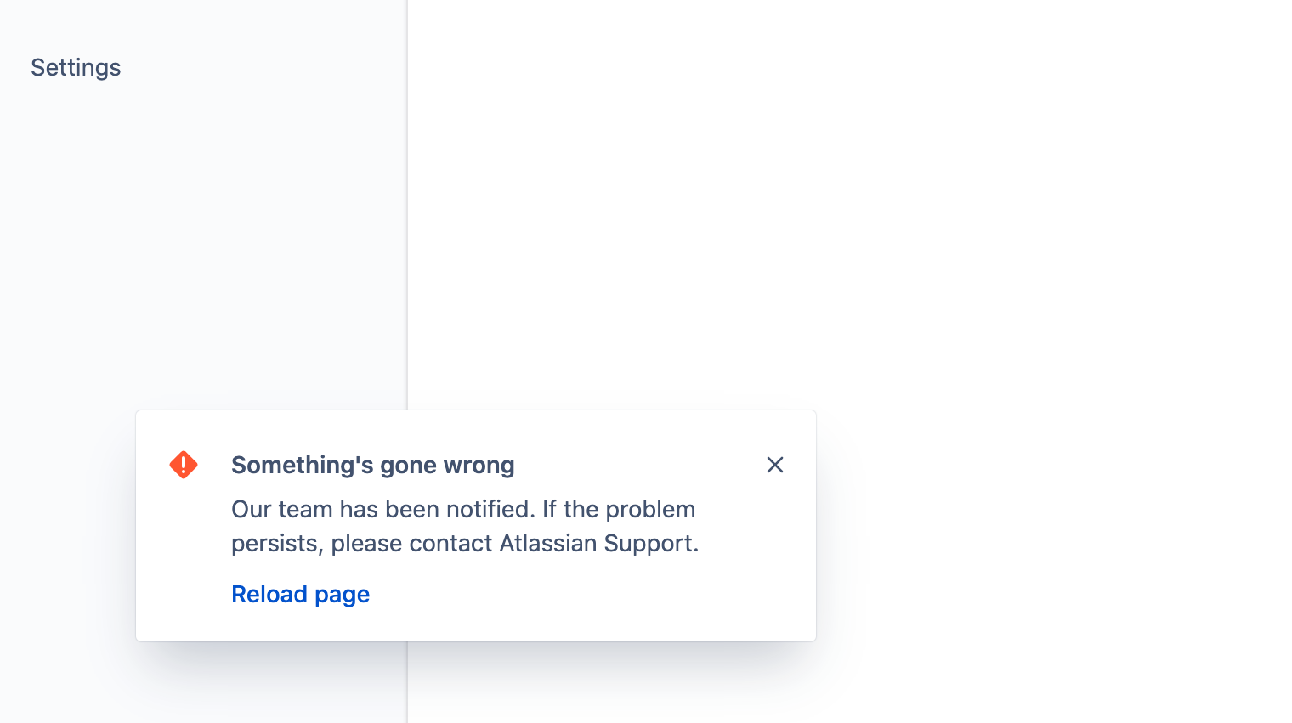Dismiss the error notification with the X
The image size is (1292, 723).
pyautogui.click(x=774, y=465)
